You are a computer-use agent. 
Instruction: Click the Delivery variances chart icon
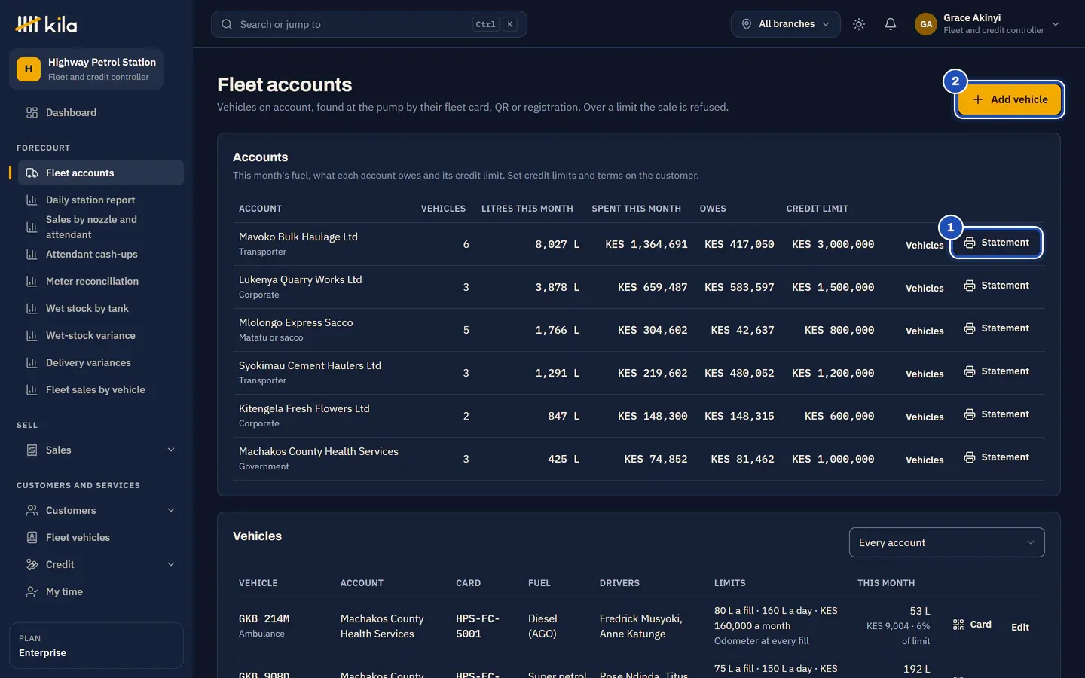click(32, 363)
